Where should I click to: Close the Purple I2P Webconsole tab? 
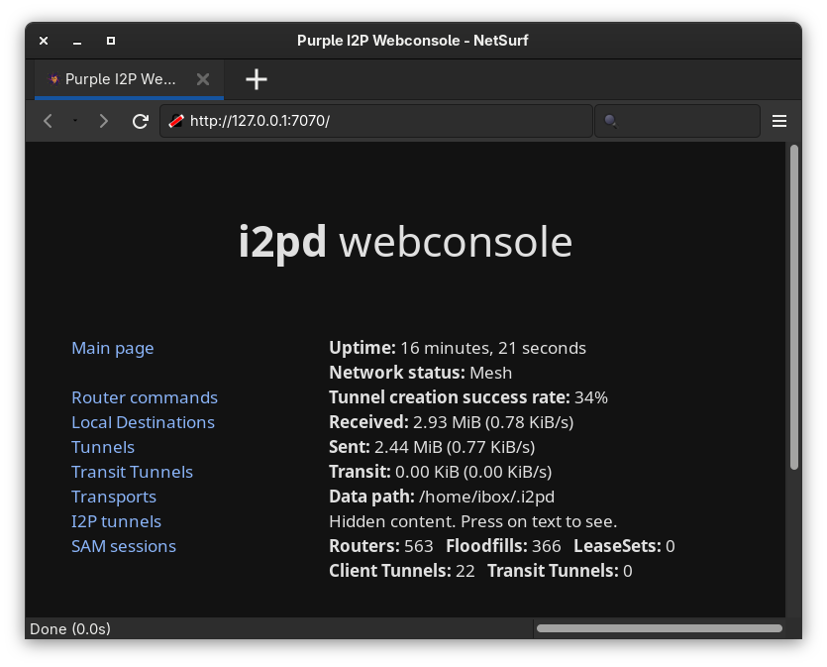coord(203,79)
